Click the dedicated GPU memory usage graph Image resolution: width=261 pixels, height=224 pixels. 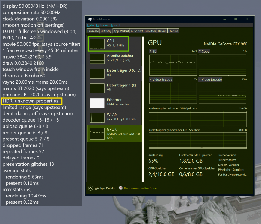click(x=197, y=119)
